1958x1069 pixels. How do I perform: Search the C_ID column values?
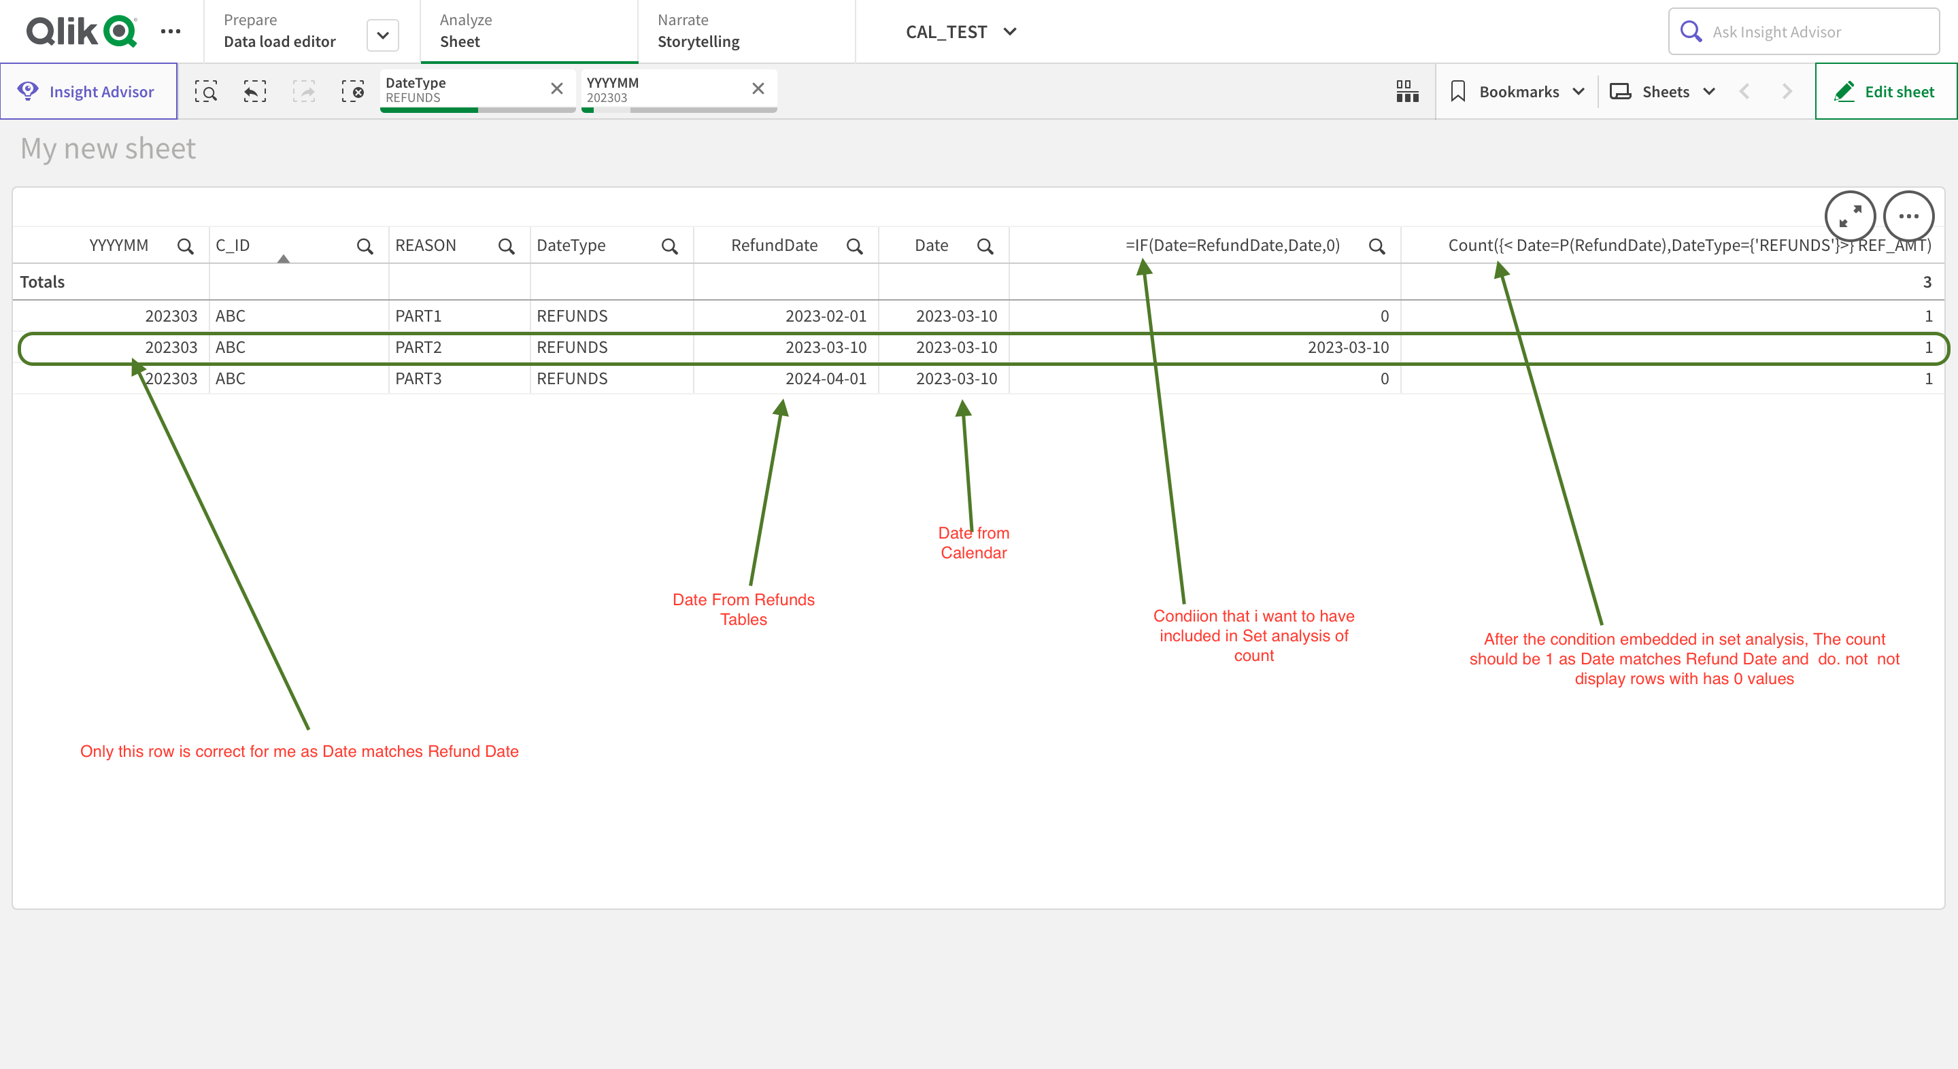coord(364,245)
